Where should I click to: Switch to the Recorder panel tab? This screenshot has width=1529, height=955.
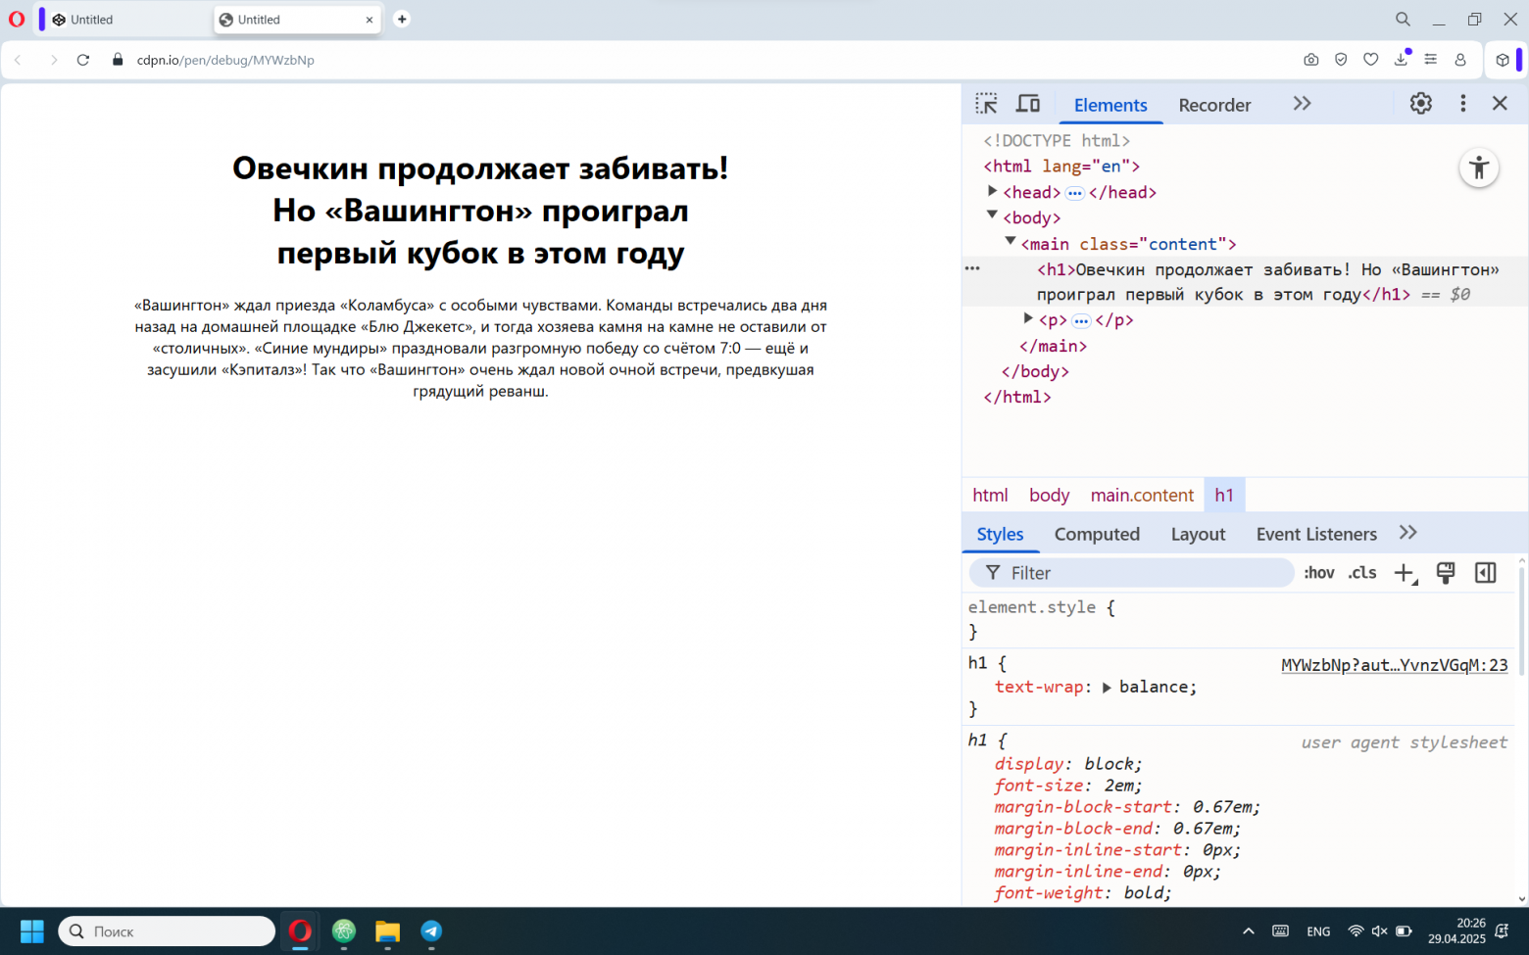(1214, 105)
